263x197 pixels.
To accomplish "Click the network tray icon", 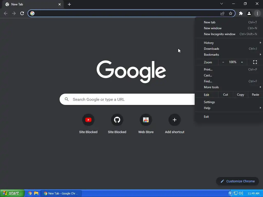I will click(x=236, y=193).
